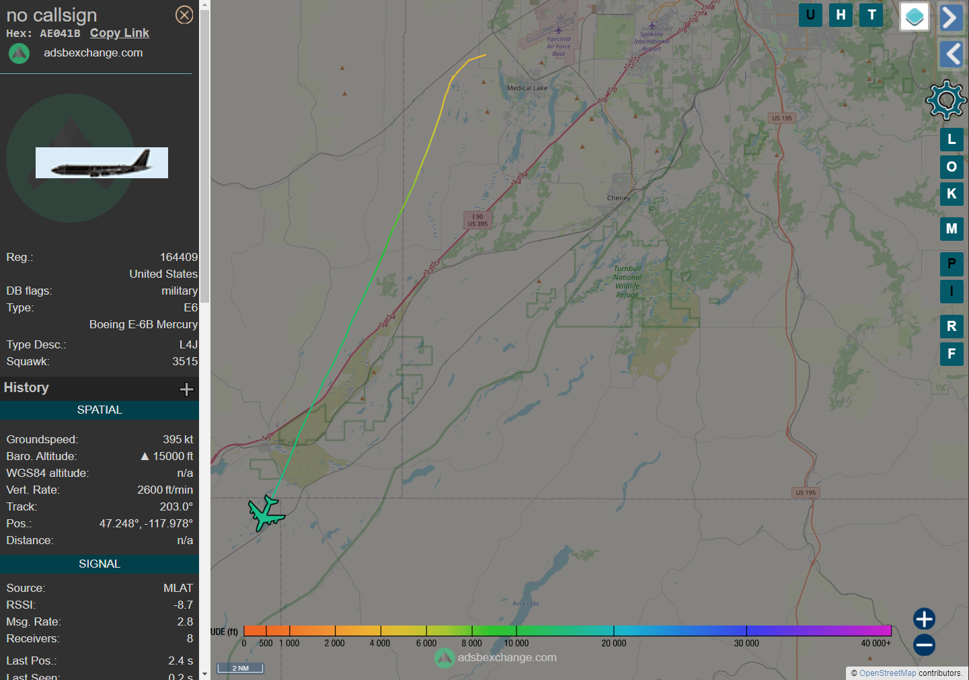The width and height of the screenshot is (969, 680).
Task: Click the aircraft photo thumbnail
Action: [102, 163]
